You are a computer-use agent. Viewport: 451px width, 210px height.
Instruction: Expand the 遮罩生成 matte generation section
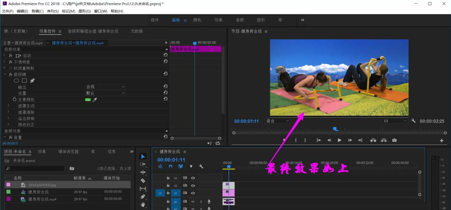[x=9, y=105]
